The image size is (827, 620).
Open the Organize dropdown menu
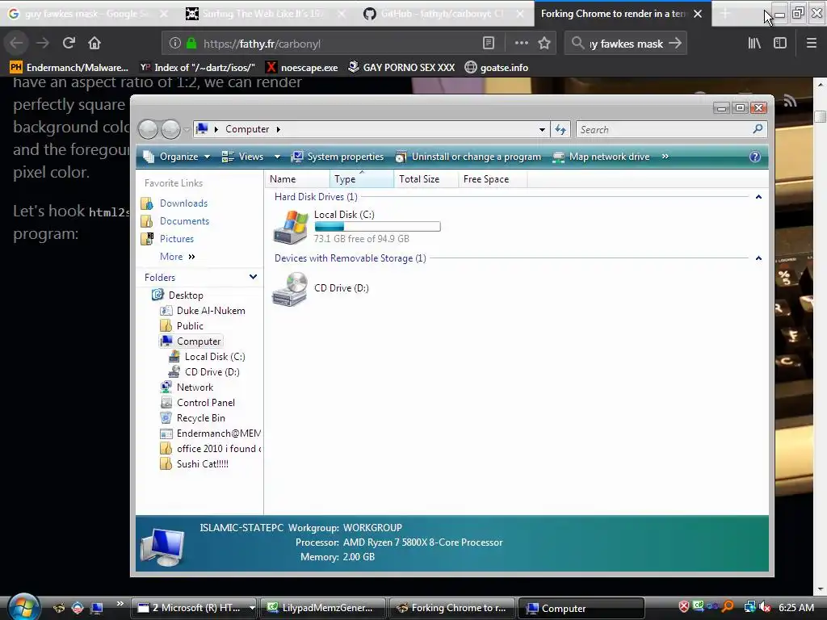click(177, 157)
